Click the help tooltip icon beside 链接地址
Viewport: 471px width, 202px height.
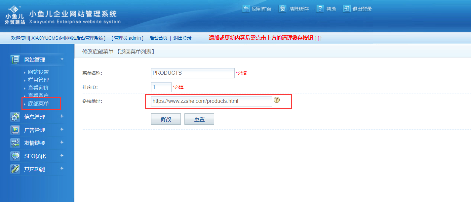pyautogui.click(x=277, y=100)
